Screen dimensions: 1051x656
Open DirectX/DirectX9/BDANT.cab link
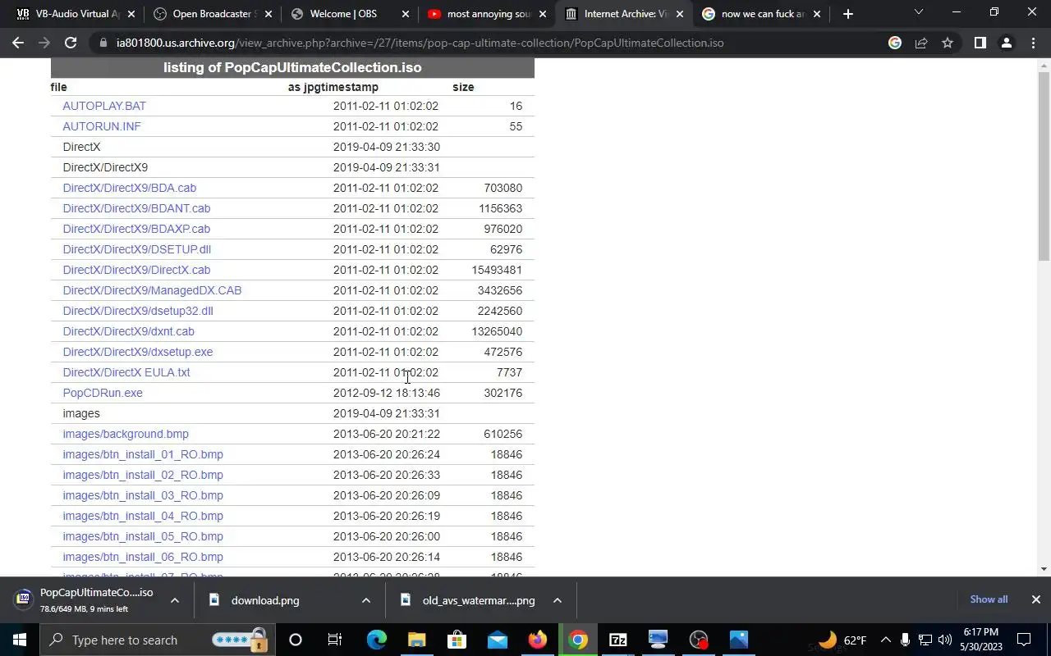(x=136, y=208)
